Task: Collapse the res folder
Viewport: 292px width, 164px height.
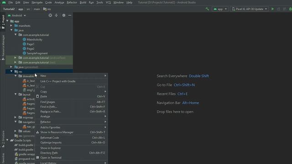Action: tap(11, 72)
